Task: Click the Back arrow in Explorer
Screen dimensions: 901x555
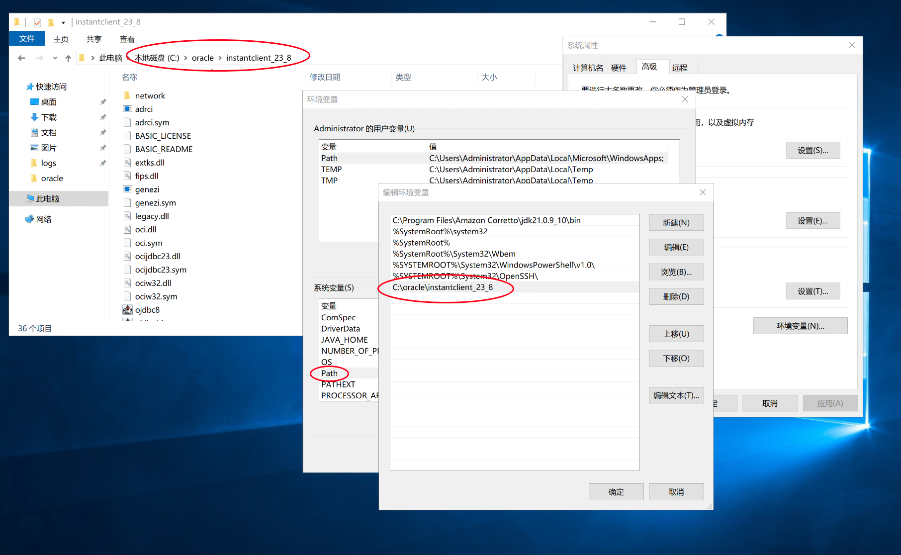Action: click(x=21, y=58)
